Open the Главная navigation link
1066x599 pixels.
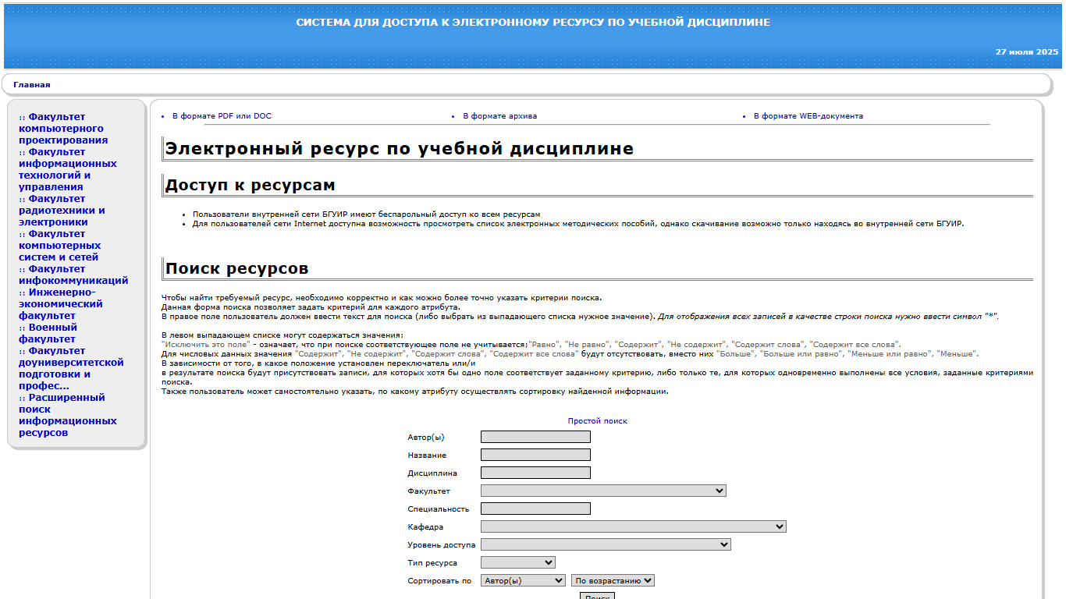tap(32, 84)
